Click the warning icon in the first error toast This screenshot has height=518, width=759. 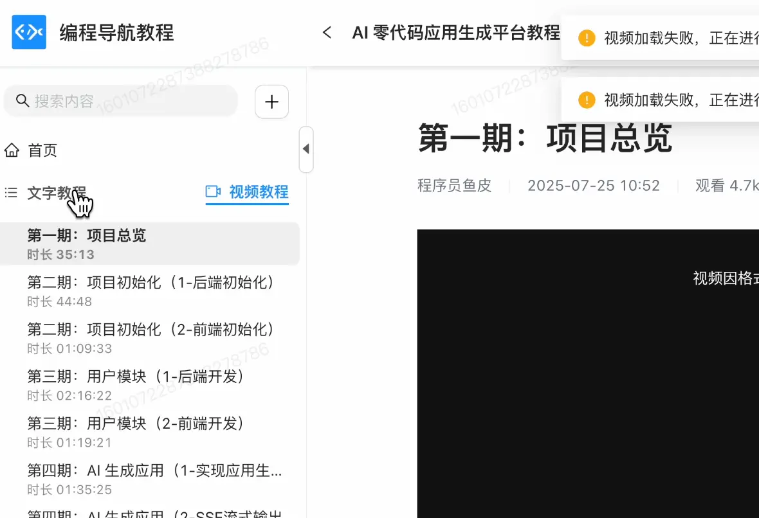(x=586, y=38)
